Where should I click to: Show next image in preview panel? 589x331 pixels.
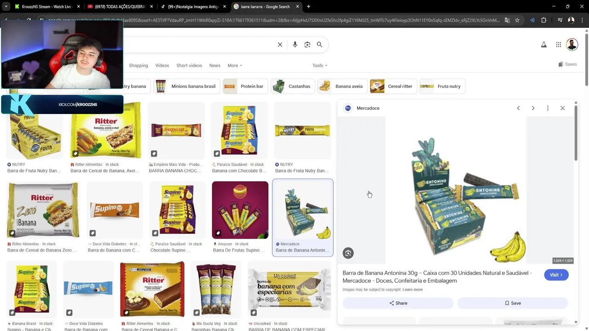[x=533, y=108]
